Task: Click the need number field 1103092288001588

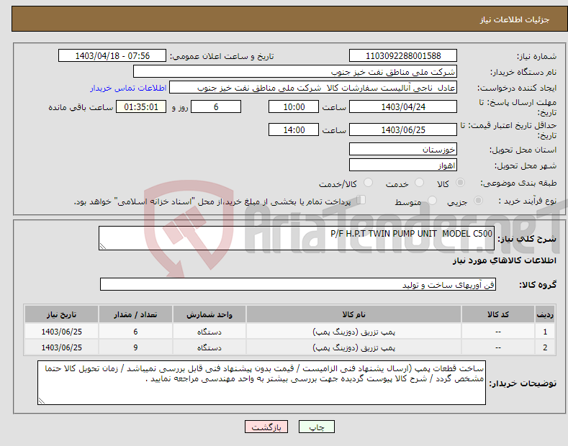Action: [x=403, y=56]
